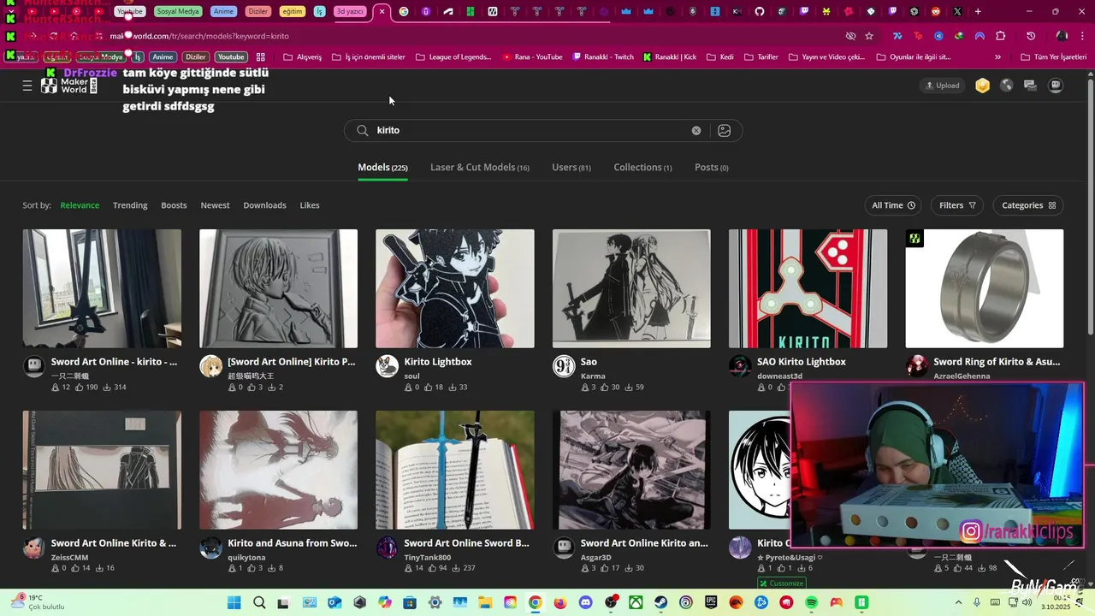Screen dimensions: 1095x616
Task: Click the magnifier search icon
Action: (363, 131)
